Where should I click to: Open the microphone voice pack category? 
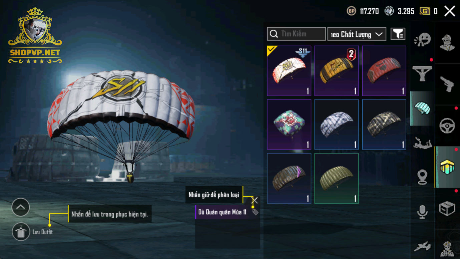click(x=422, y=211)
